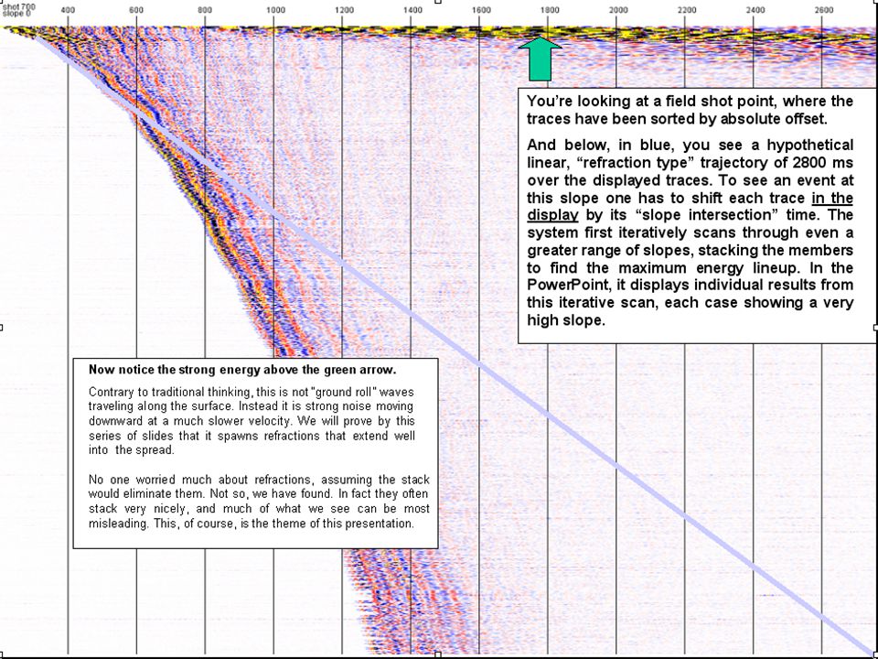Click the selection handle on the bottom edge

[438, 654]
